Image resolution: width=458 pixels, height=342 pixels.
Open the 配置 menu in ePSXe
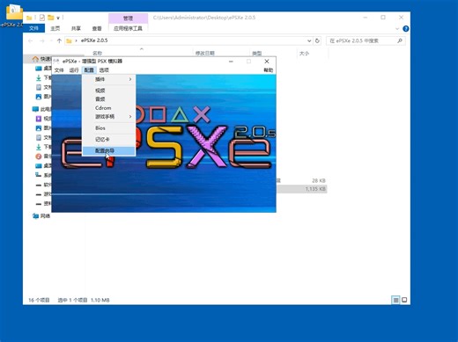click(x=89, y=70)
